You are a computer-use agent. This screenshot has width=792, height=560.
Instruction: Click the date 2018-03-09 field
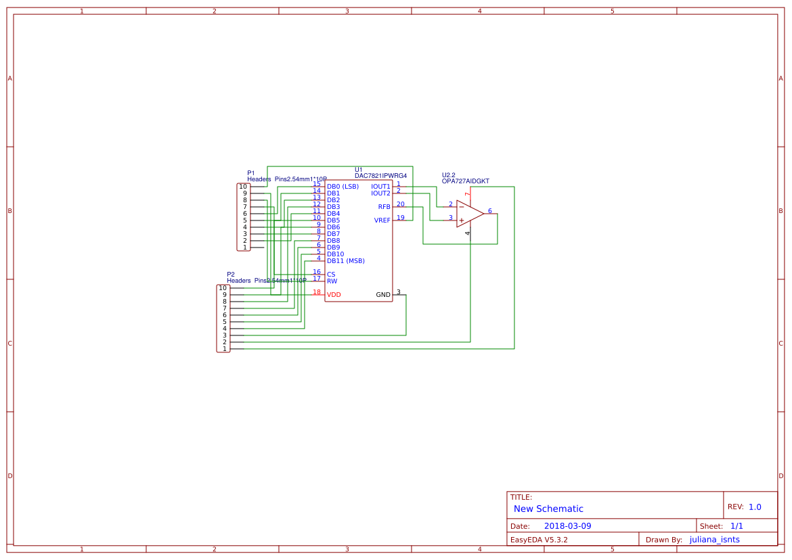click(x=567, y=525)
